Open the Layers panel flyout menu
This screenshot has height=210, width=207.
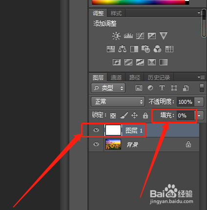tap(201, 77)
